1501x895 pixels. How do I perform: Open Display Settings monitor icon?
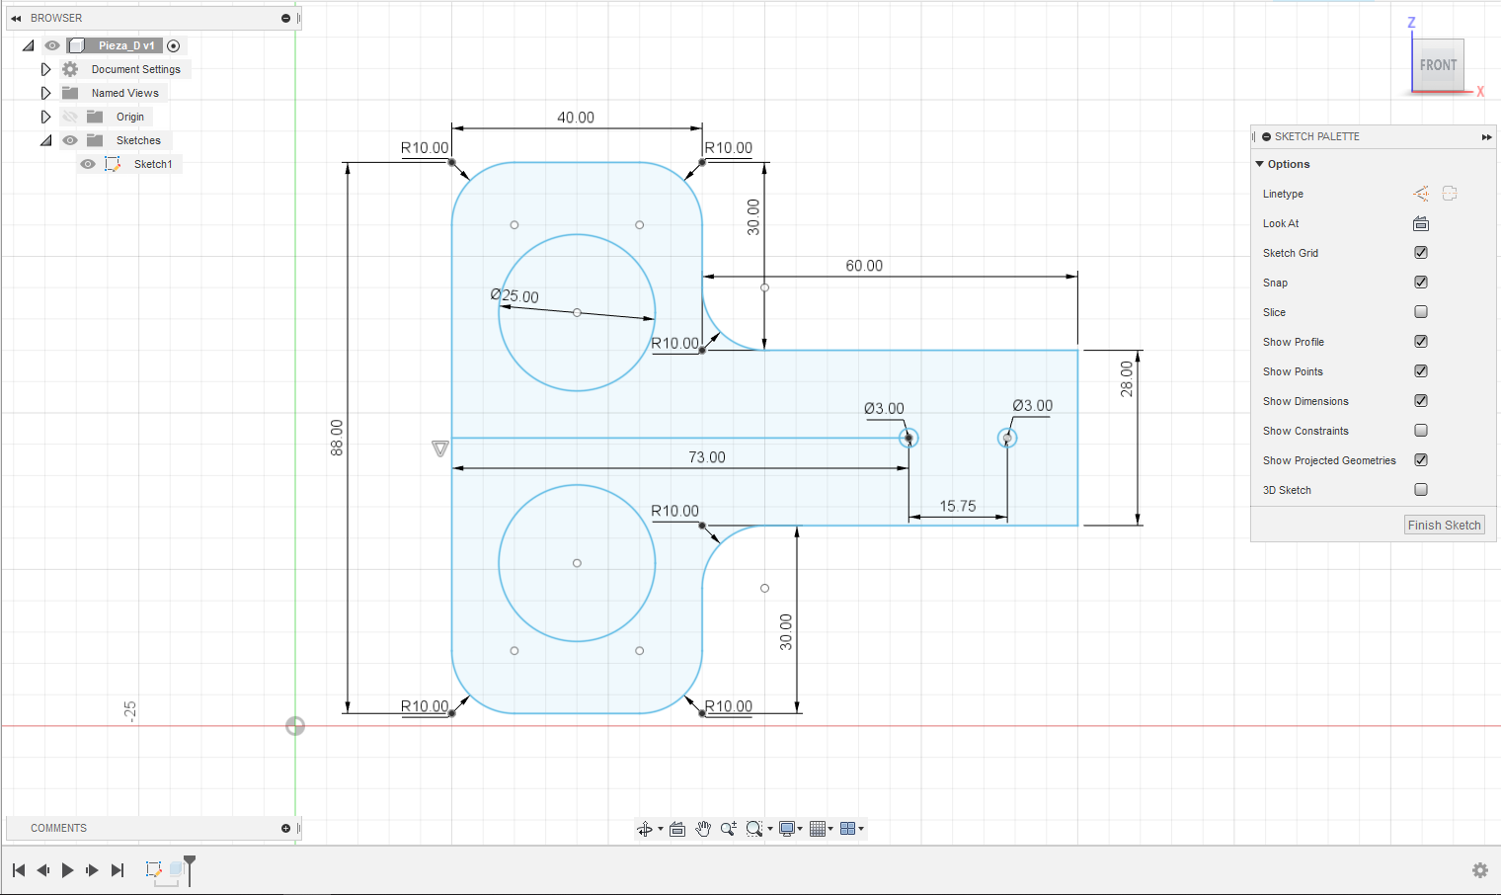787,829
